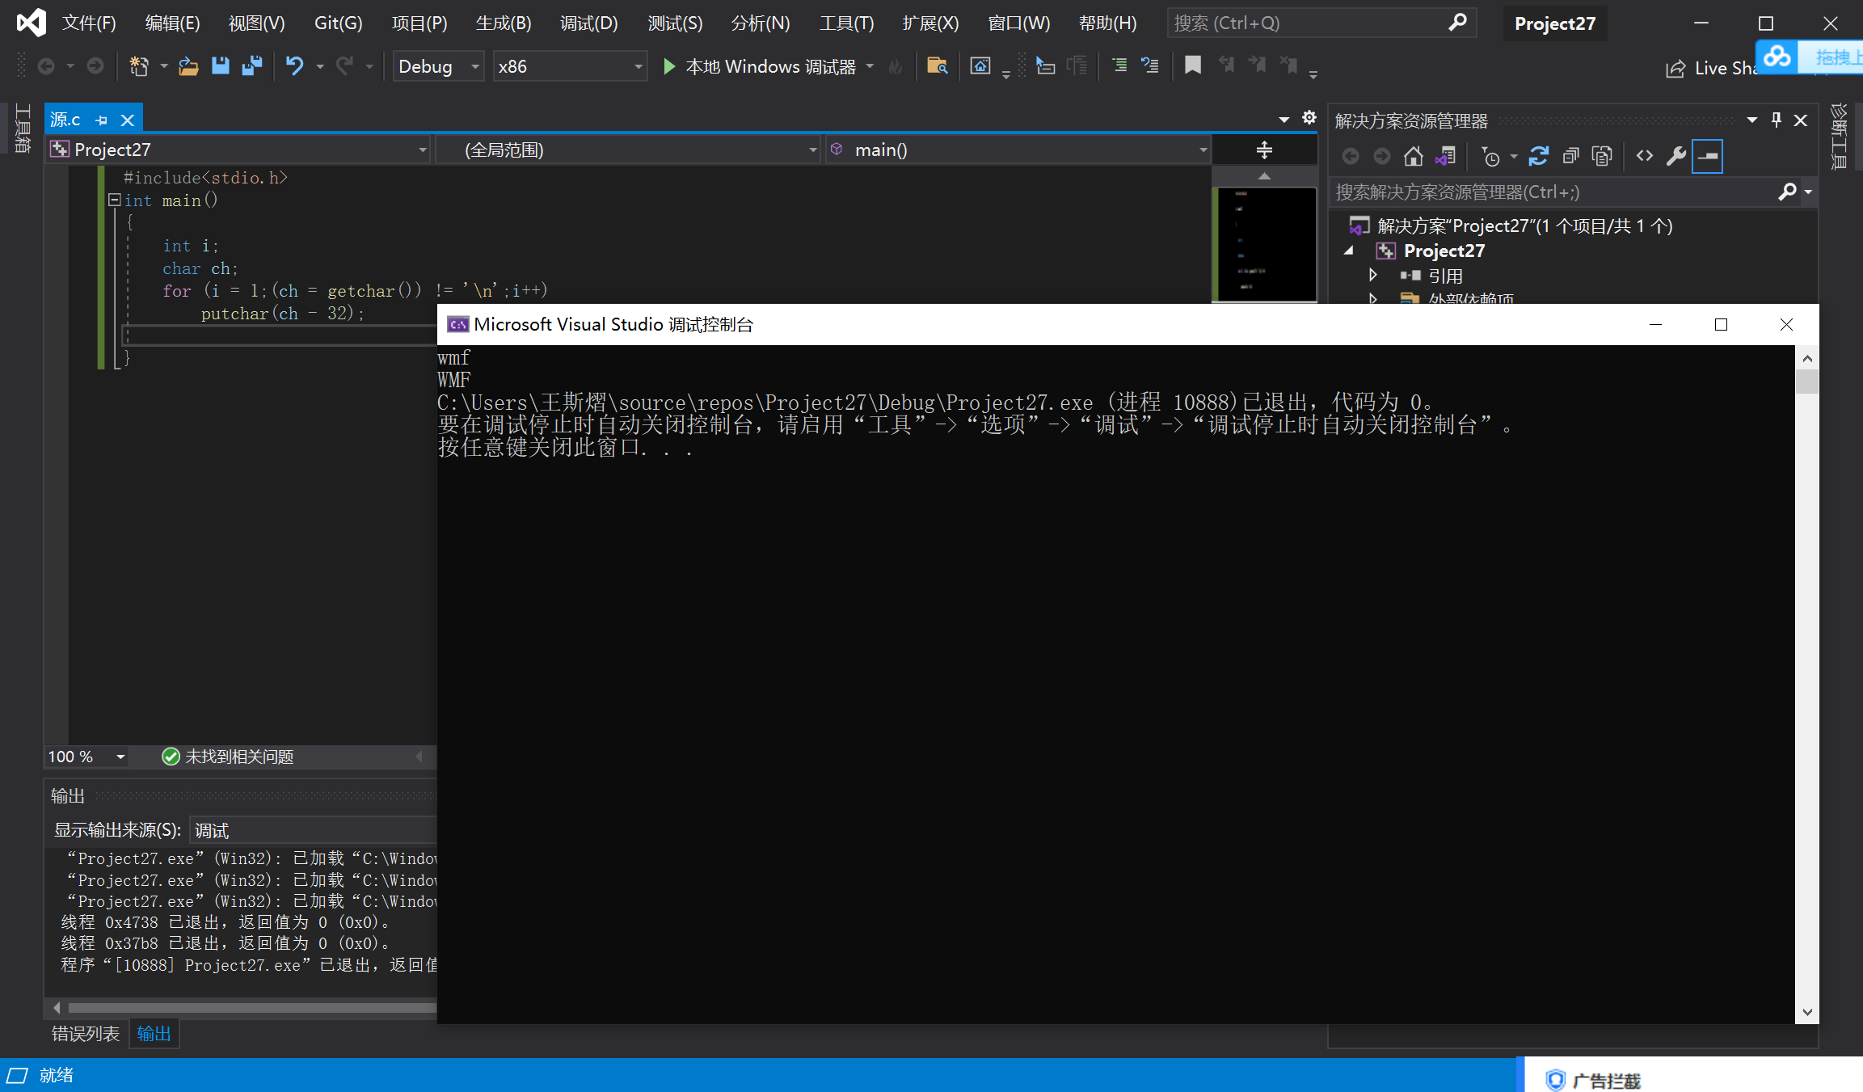Image resolution: width=1863 pixels, height=1092 pixels.
Task: Click the Home icon in Solution Explorer
Action: point(1413,156)
